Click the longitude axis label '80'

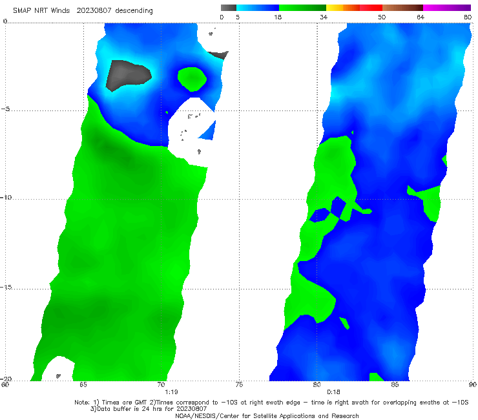[x=317, y=384]
